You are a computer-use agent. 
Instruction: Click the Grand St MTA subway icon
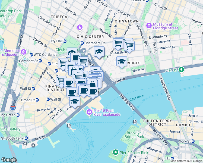tap(147, 1)
